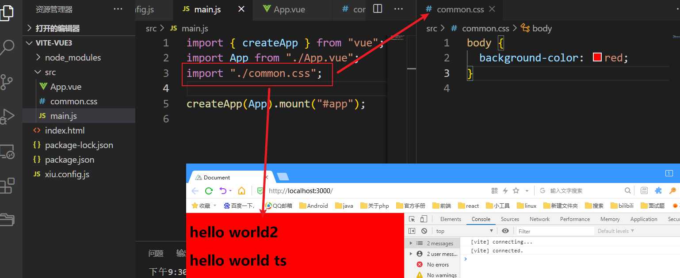Collapse the src folder
This screenshot has height=278, width=680.
click(37, 72)
